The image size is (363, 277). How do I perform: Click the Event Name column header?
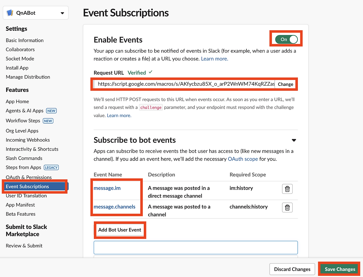[x=108, y=175]
